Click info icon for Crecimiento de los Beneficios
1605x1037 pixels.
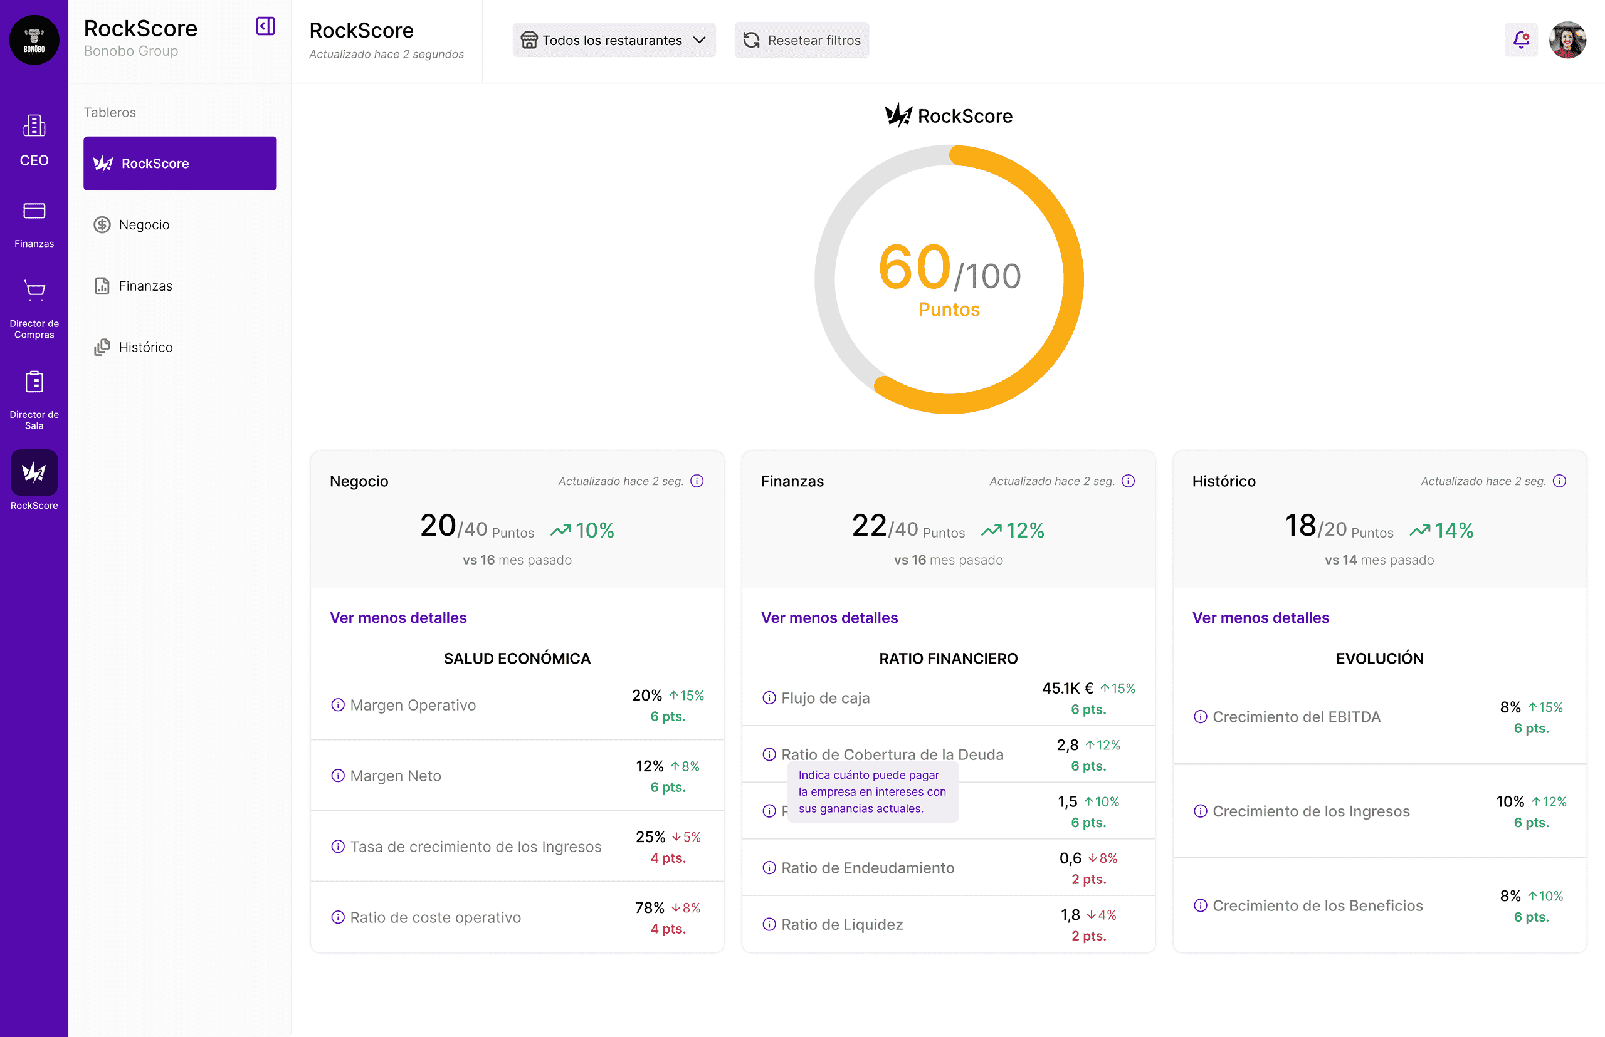click(x=1201, y=905)
